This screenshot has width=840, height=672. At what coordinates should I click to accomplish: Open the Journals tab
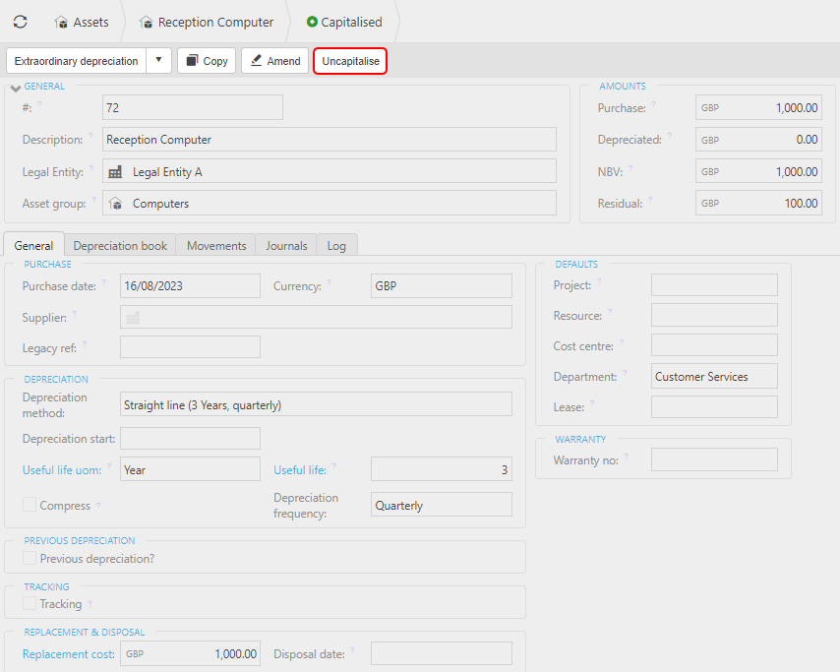[x=286, y=245]
